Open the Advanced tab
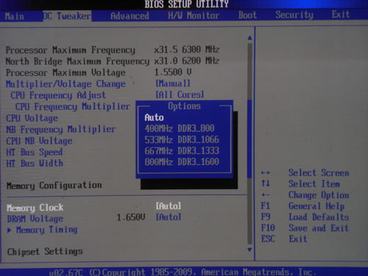368x276 pixels. 130,16
